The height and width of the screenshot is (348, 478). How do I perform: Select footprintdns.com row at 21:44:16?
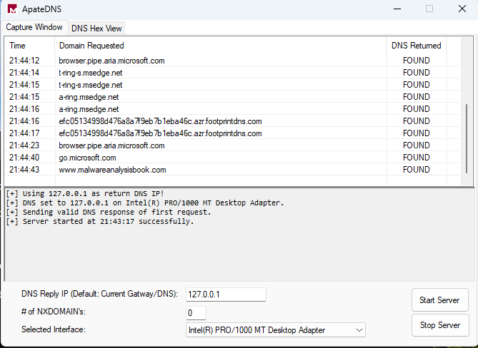coord(232,121)
